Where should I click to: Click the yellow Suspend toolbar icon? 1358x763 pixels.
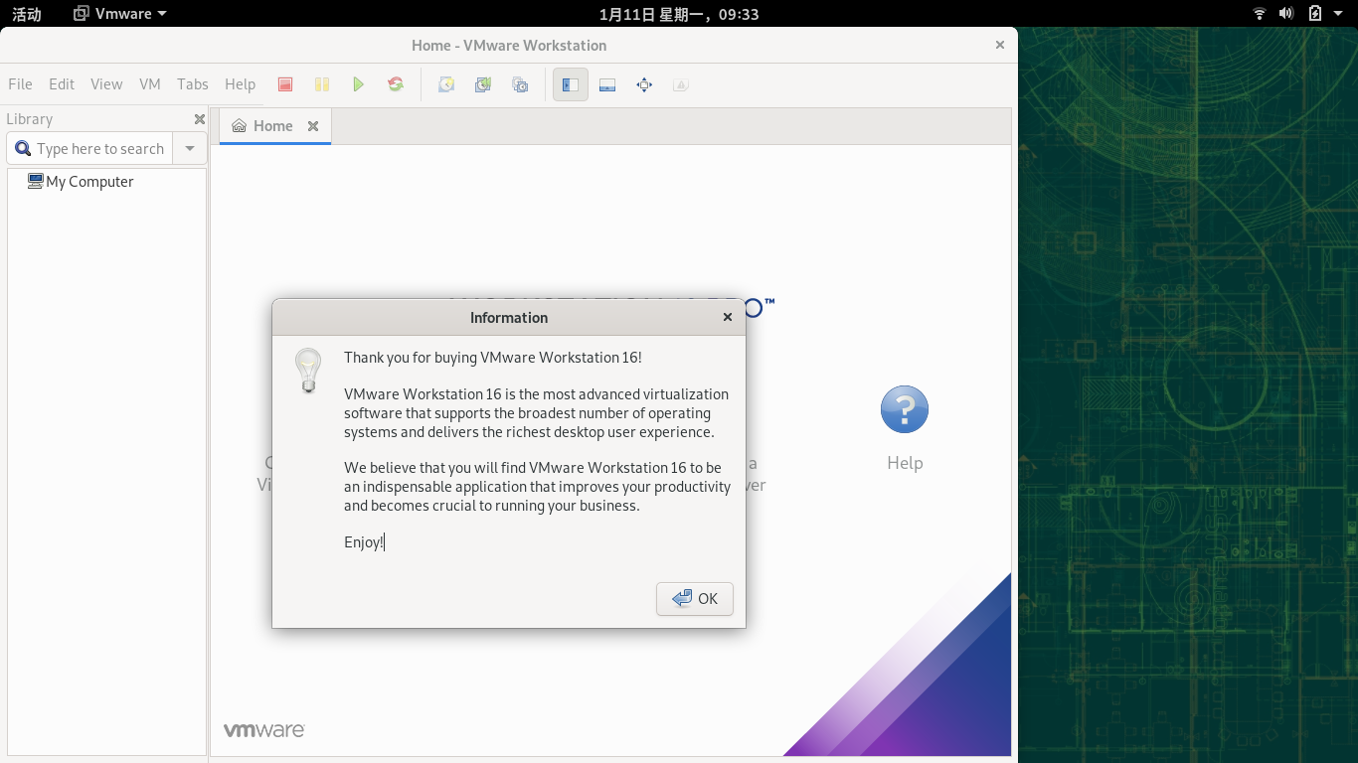point(322,84)
